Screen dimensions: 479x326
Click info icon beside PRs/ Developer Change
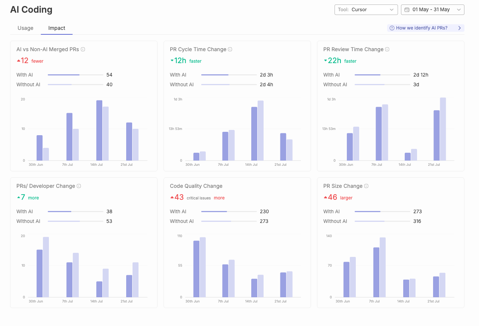point(79,186)
